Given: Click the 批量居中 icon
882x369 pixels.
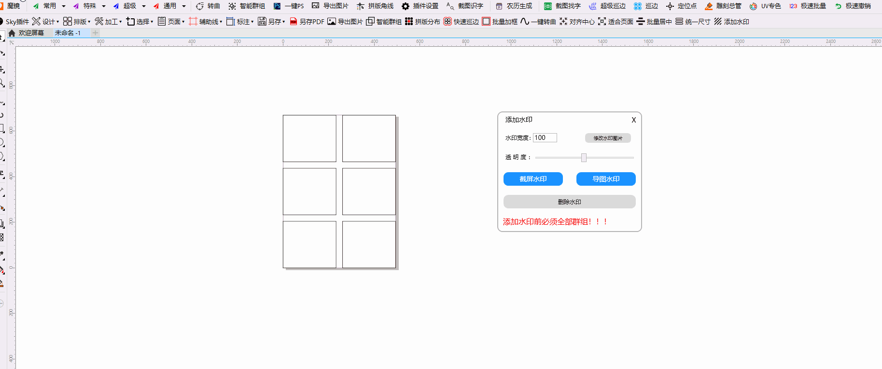Looking at the screenshot, I should point(641,21).
